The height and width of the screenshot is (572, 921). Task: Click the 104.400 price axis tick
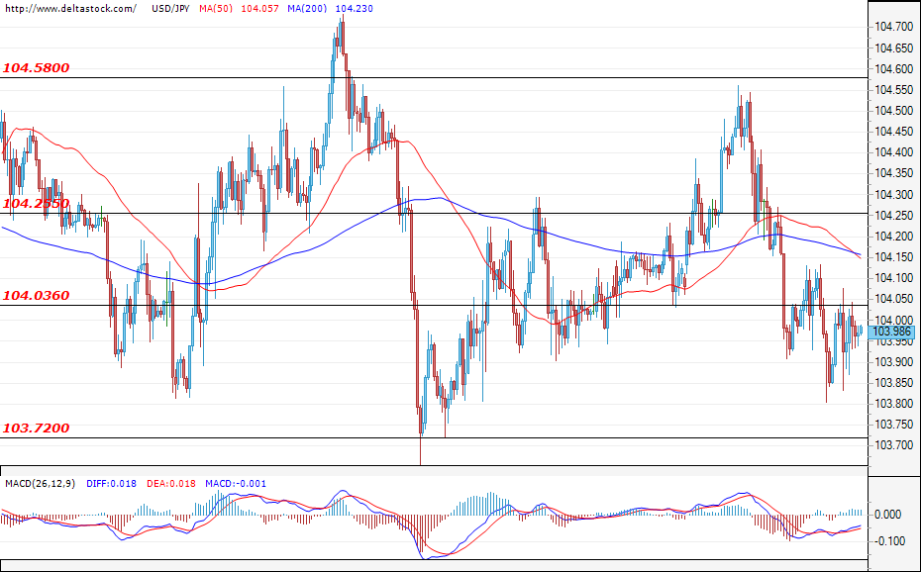click(x=894, y=152)
